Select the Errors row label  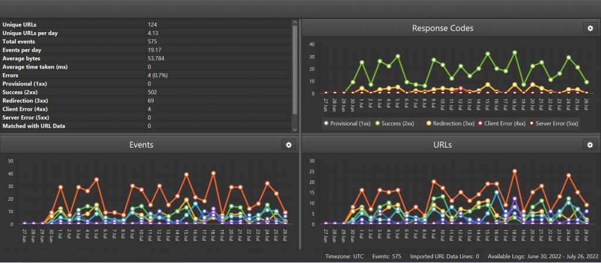11,76
